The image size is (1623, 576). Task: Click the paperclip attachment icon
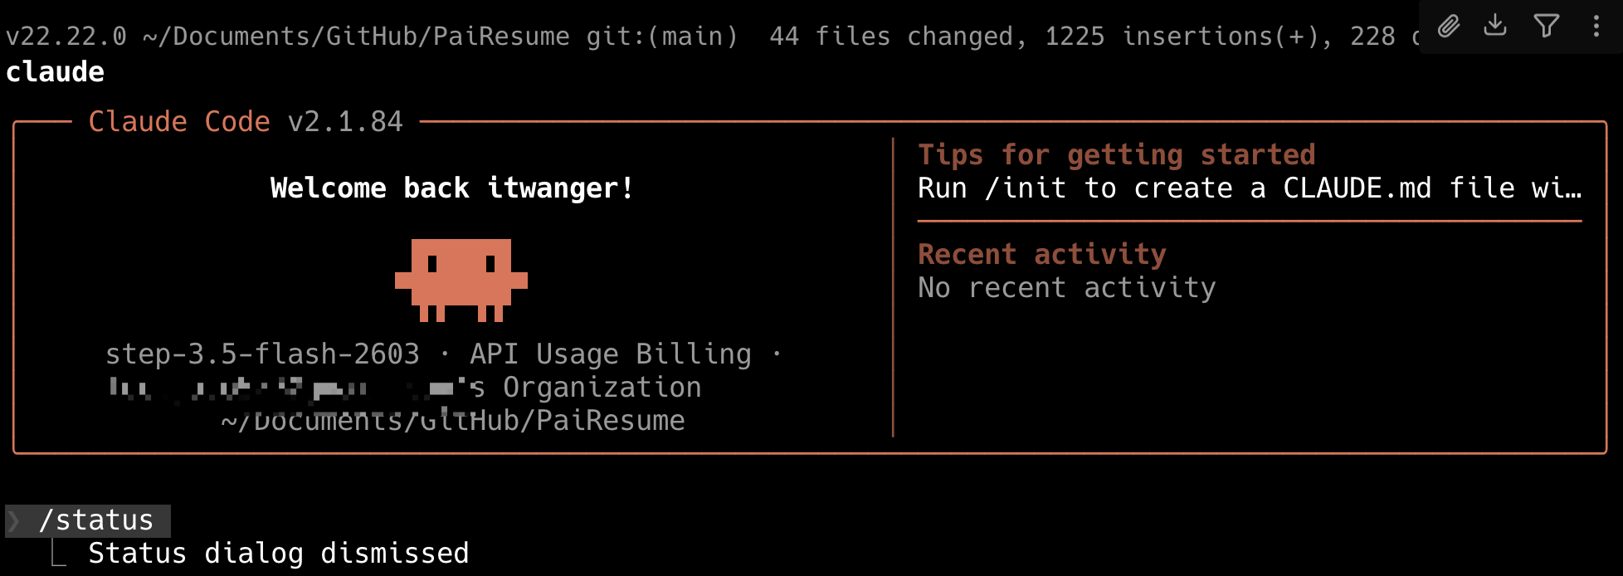pyautogui.click(x=1449, y=27)
